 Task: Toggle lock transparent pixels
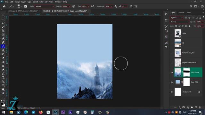pyautogui.click(x=176, y=26)
